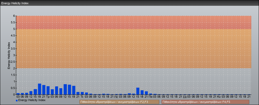Click the tallest bar at first day's hour 18
Viewport: 259px width, 105px height.
coord(39,89)
